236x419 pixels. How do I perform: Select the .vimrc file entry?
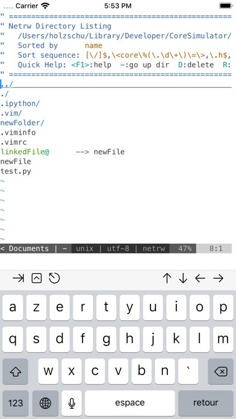[x=13, y=142]
